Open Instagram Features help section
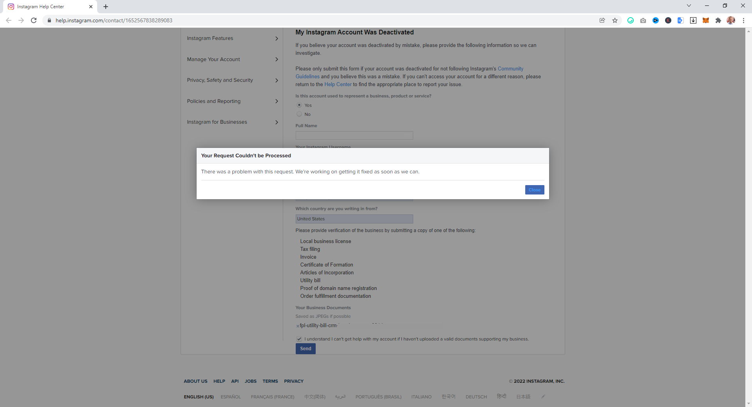 210,38
